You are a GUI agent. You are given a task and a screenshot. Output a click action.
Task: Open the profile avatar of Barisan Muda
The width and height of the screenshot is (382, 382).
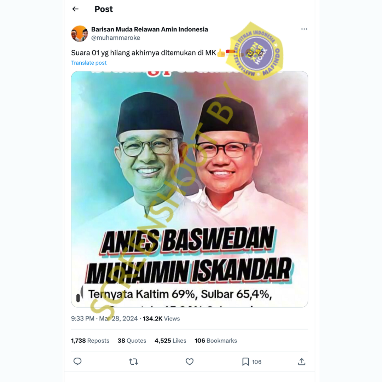coord(80,34)
